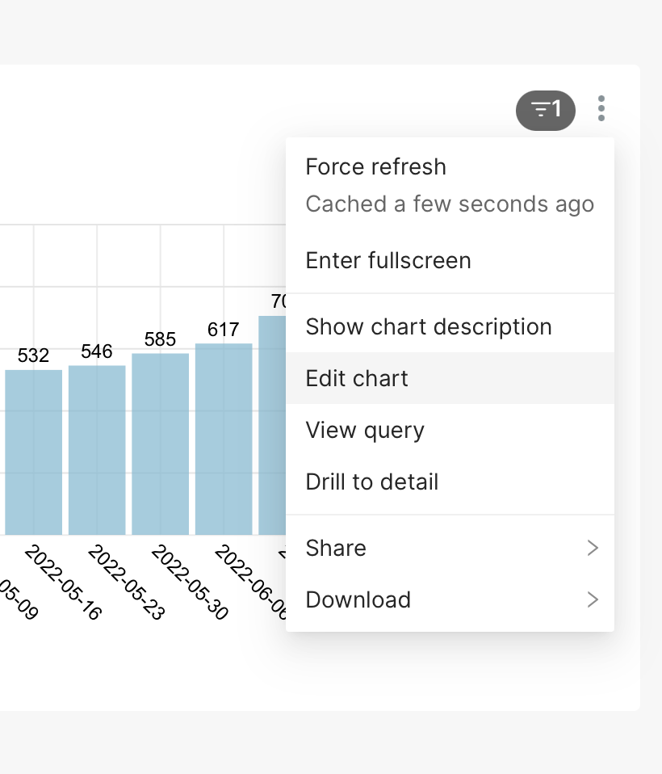Click Edit chart in the menu

pos(357,378)
